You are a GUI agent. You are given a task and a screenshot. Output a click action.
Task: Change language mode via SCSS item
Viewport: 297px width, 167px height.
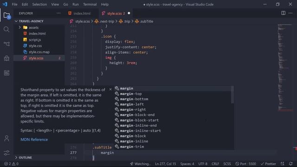point(227,164)
